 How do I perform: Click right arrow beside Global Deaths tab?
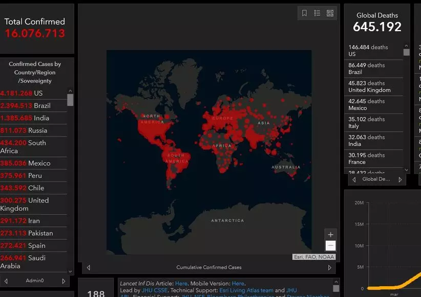tap(400, 179)
